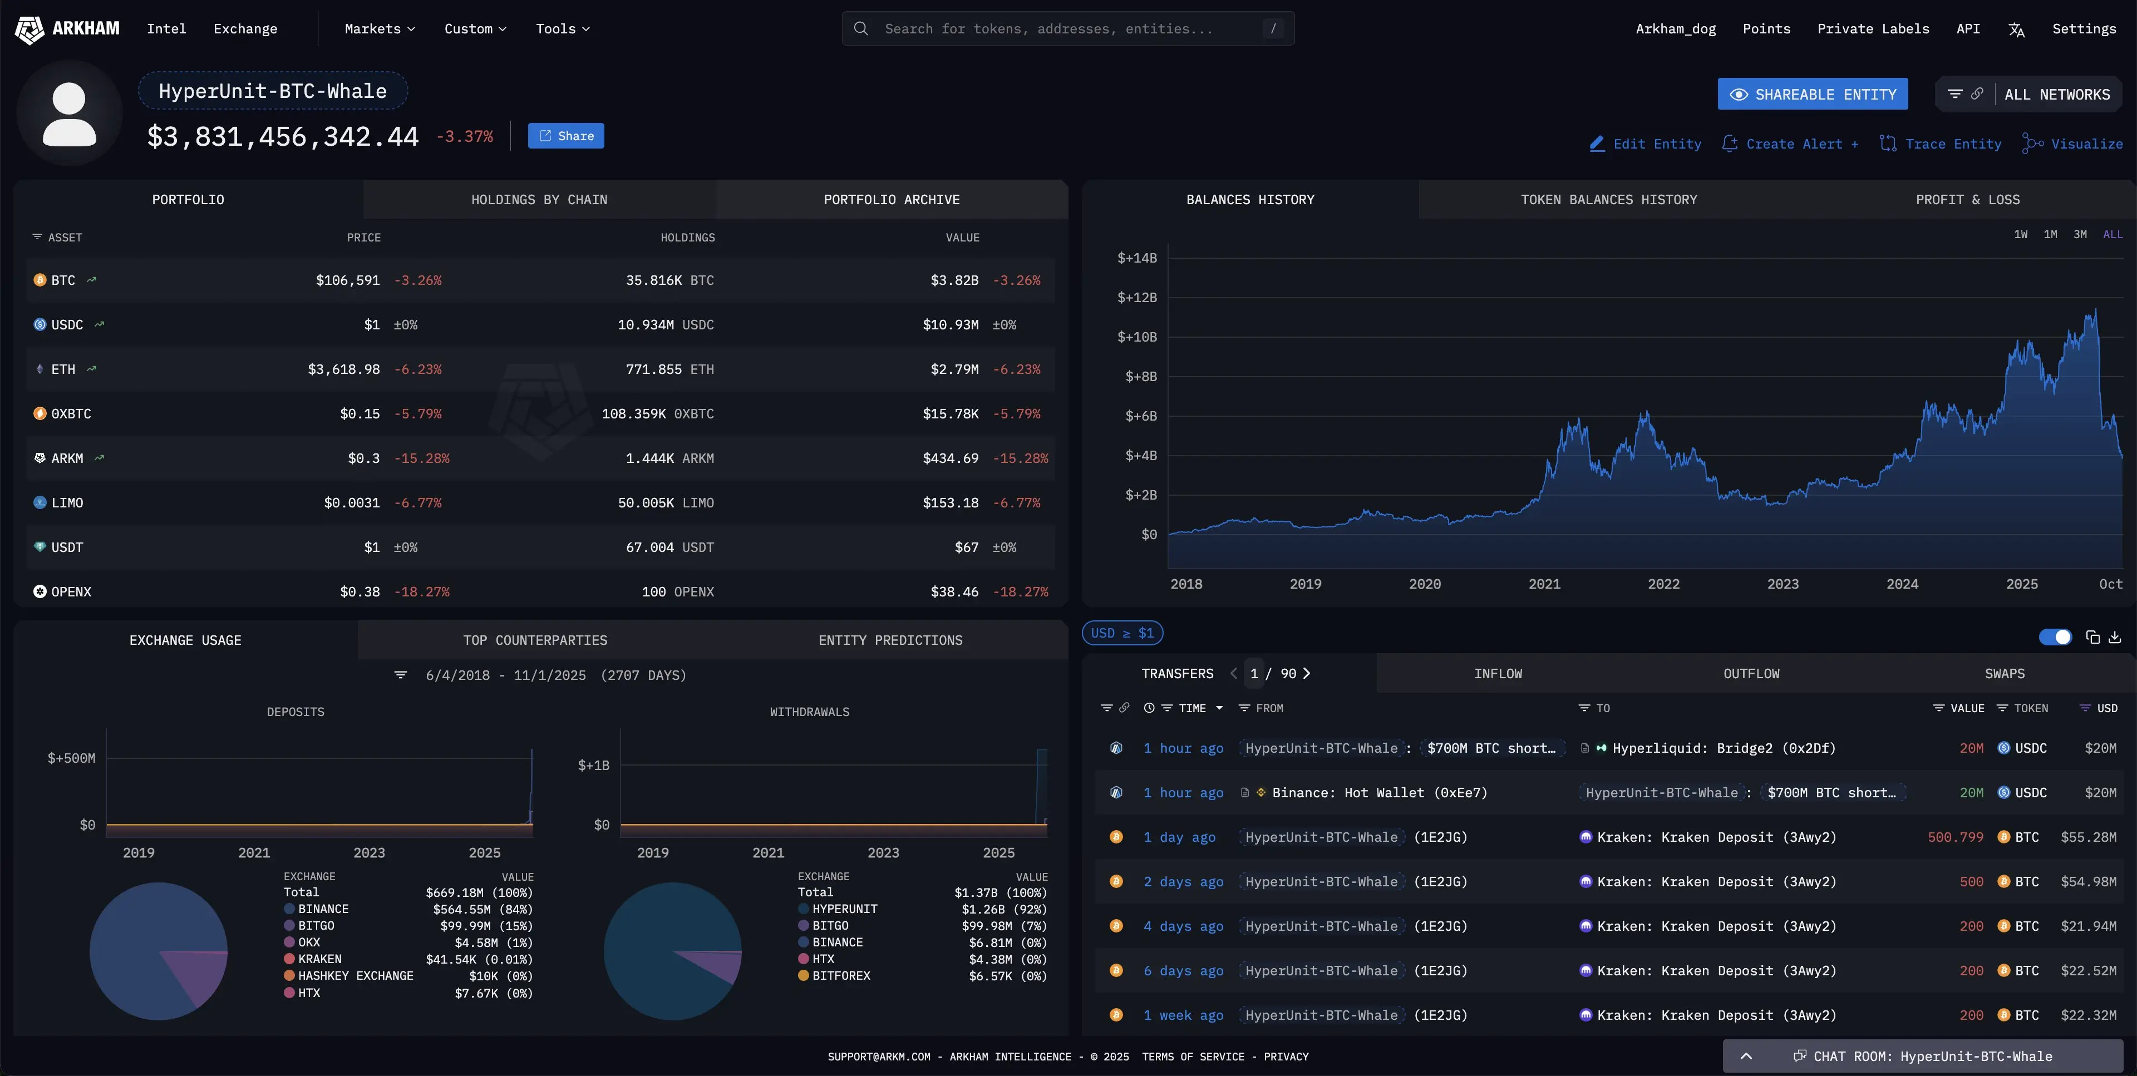Toggle the blue switch above the transfers table

tap(2056, 636)
